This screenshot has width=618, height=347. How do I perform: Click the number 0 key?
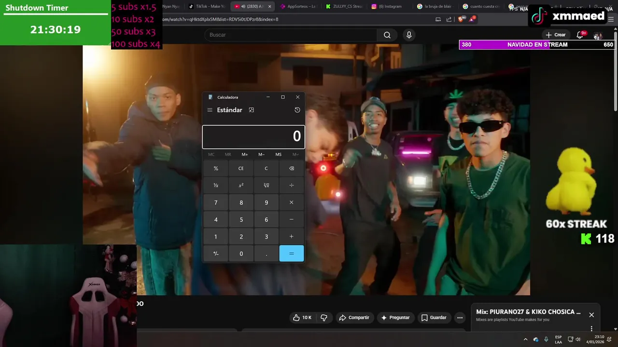[241, 254]
